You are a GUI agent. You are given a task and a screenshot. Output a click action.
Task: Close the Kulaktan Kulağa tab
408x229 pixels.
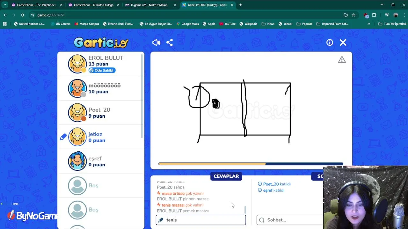point(118,5)
